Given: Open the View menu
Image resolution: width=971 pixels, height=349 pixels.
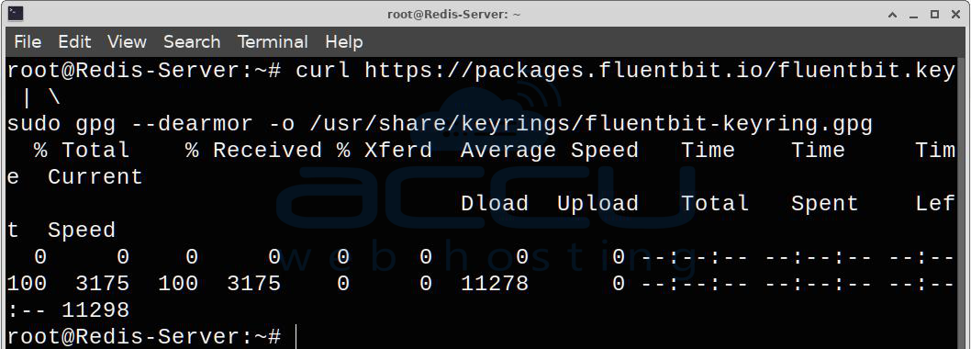Looking at the screenshot, I should [x=127, y=42].
